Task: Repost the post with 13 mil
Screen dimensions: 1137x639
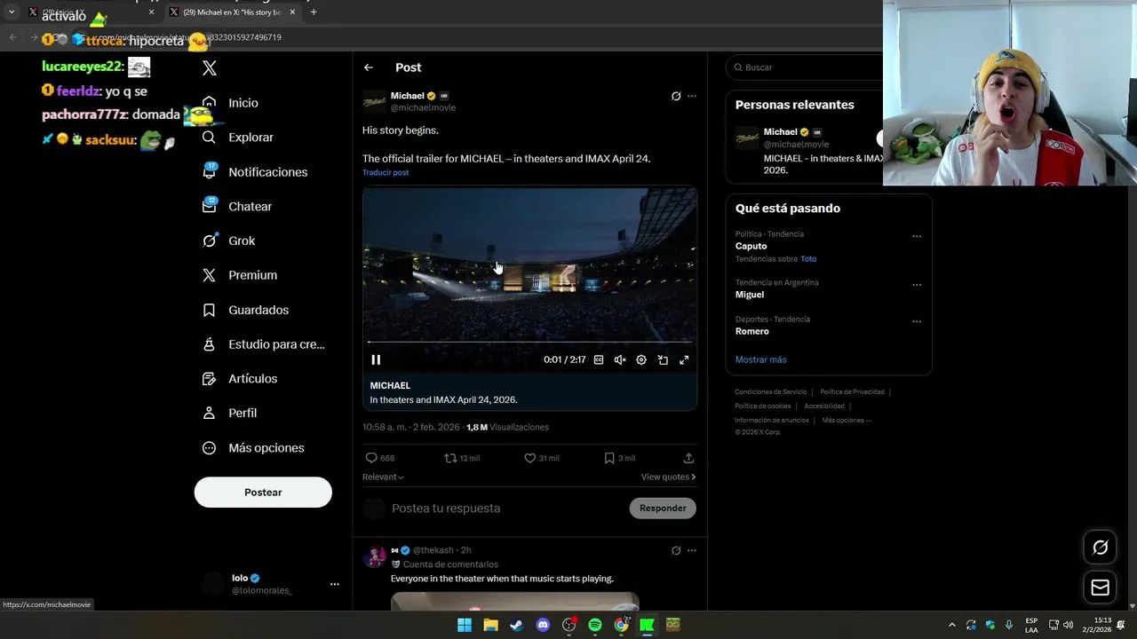Action: 462,458
